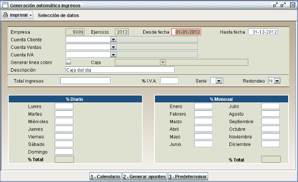The height and width of the screenshot is (182, 298).
Task: Open the Serie dropdown
Action: [219, 81]
